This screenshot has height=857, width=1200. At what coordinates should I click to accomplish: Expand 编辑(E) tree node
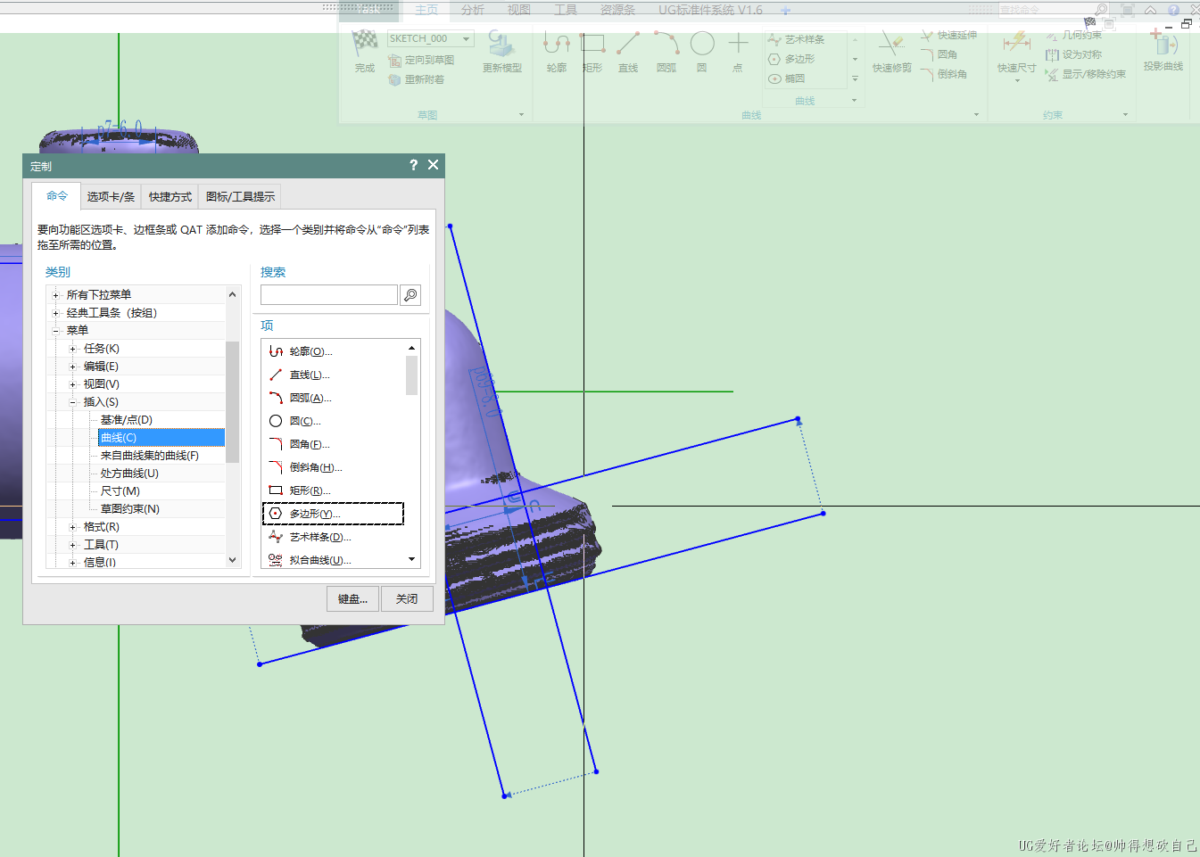[x=72, y=367]
